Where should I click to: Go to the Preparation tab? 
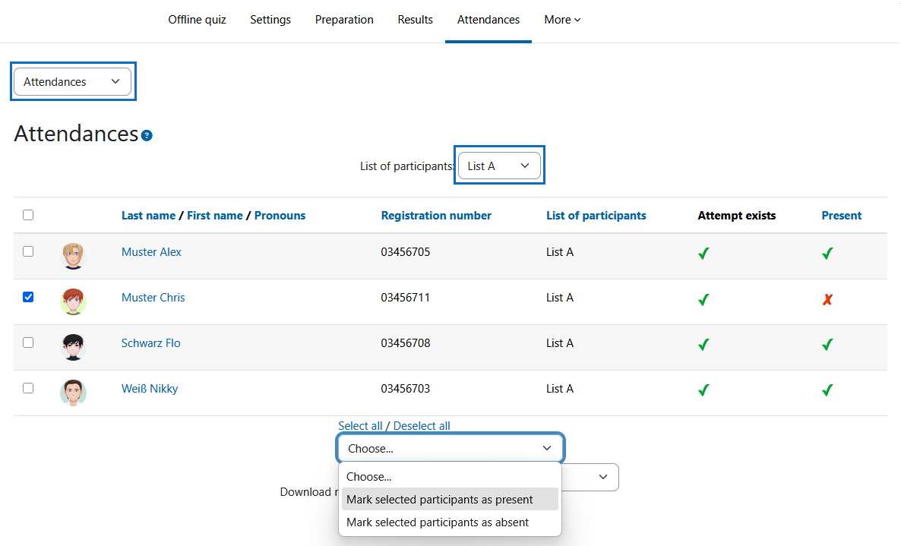coord(344,20)
